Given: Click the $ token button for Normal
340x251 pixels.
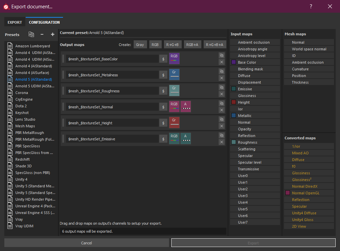Looking at the screenshot, I should coord(163,107).
